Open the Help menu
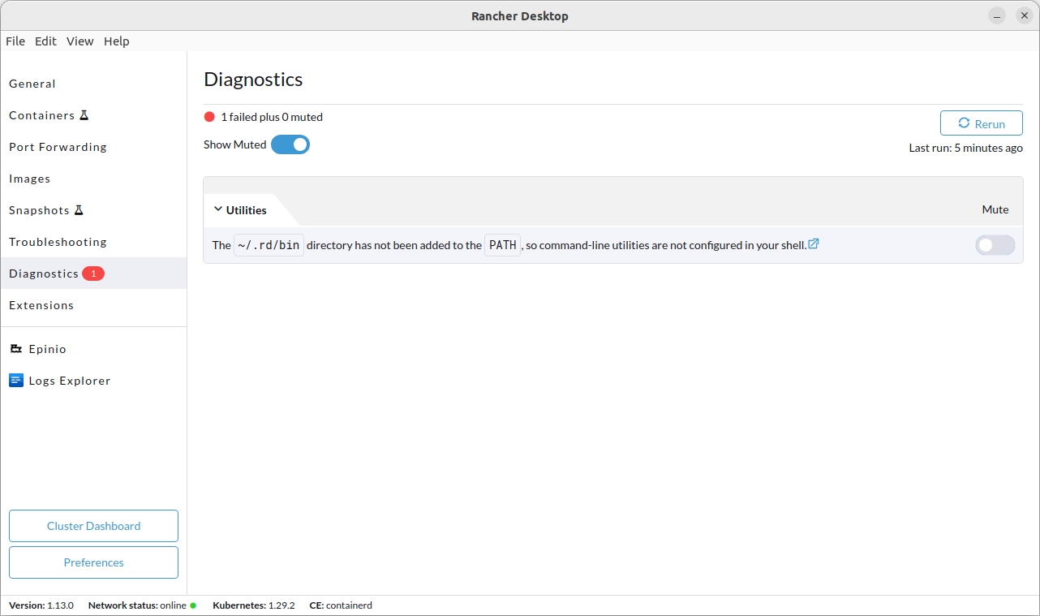Viewport: 1040px width, 616px height. [117, 41]
